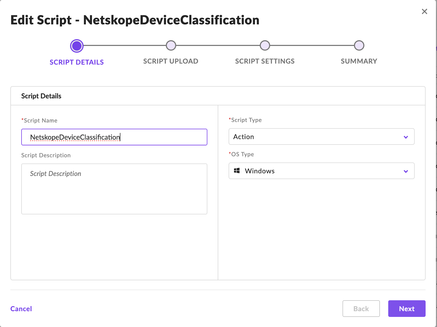Click the Script Name field label
The image size is (437, 327).
pos(39,120)
